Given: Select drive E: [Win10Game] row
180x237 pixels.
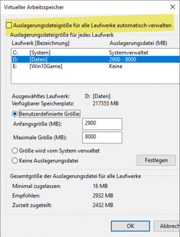Looking at the screenshot, I should point(95,66).
